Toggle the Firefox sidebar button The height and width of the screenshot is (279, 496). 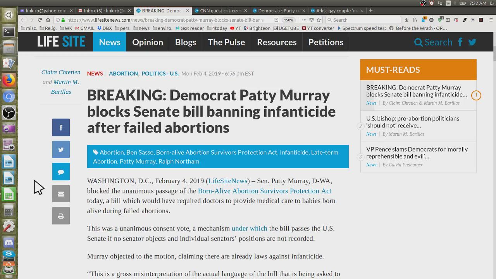pyautogui.click(x=448, y=20)
